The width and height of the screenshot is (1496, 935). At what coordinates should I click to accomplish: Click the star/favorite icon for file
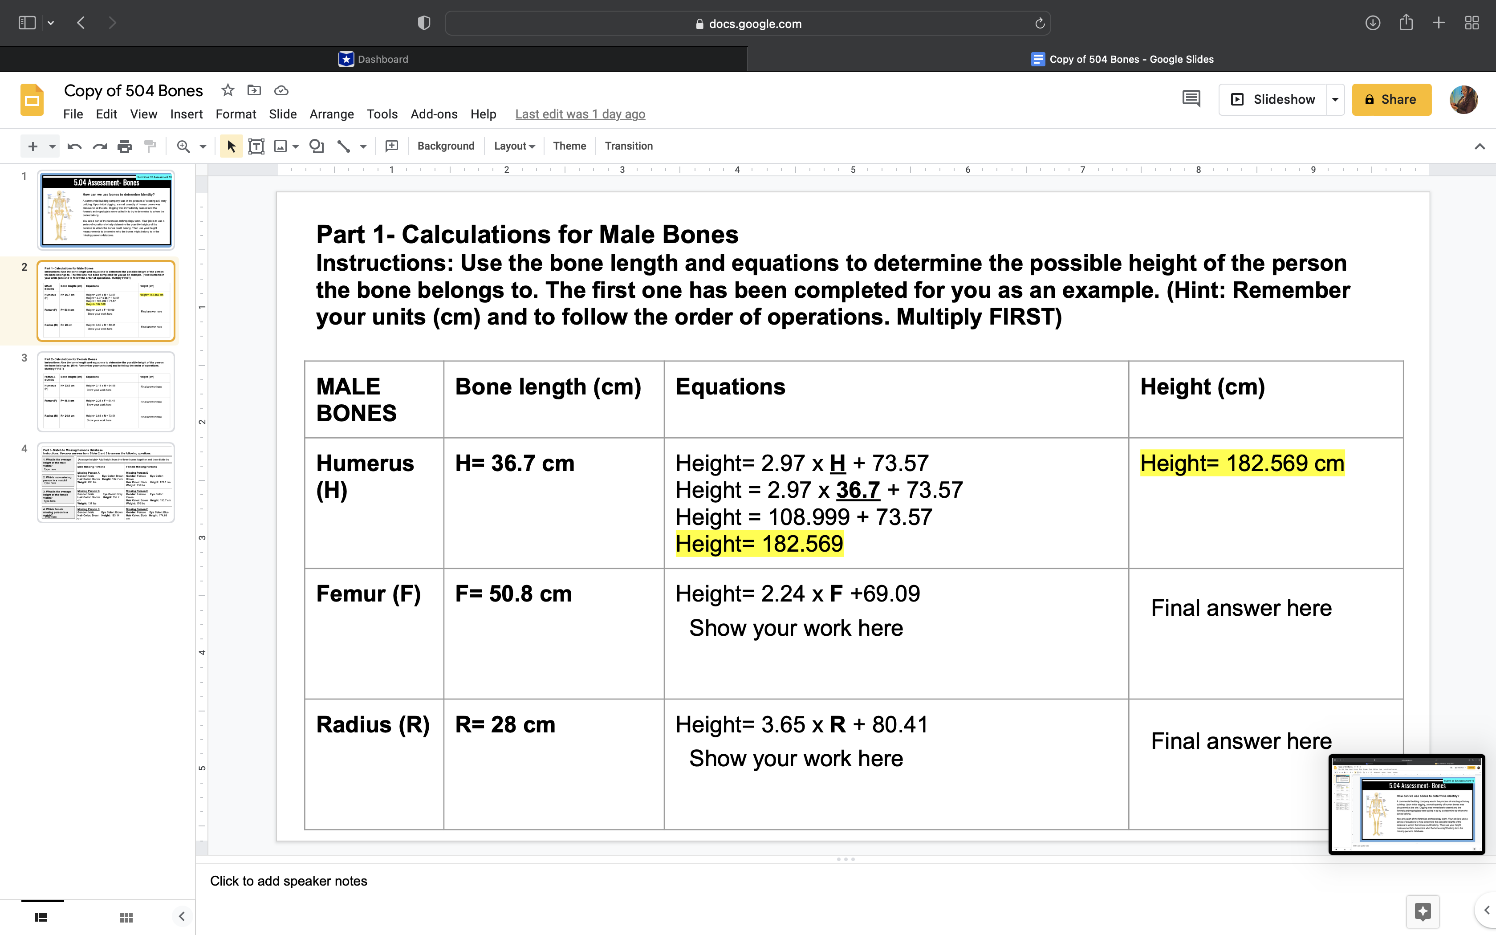227,90
